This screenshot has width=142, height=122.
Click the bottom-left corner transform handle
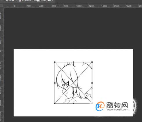click(55, 103)
